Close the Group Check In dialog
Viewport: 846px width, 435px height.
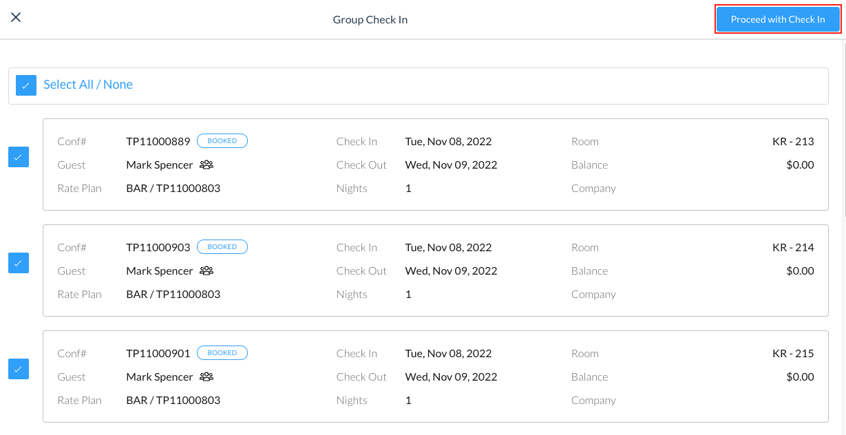(16, 18)
